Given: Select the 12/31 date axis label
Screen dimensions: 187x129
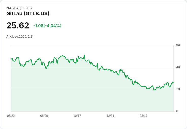Looking at the screenshot, I should (110, 116).
